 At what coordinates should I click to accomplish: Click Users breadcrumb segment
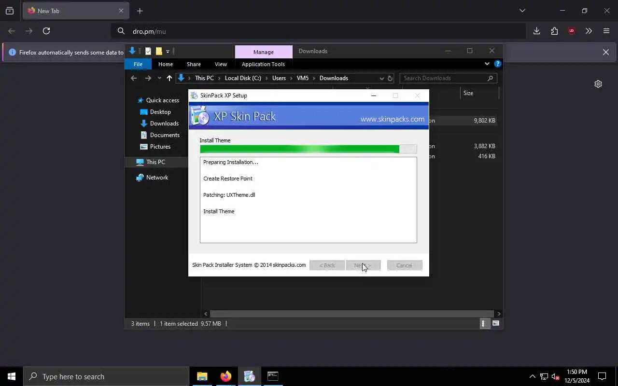tap(279, 78)
